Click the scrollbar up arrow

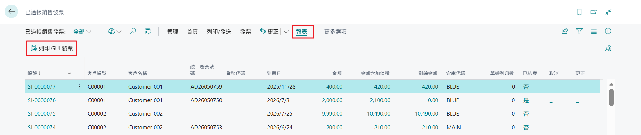[x=611, y=84]
